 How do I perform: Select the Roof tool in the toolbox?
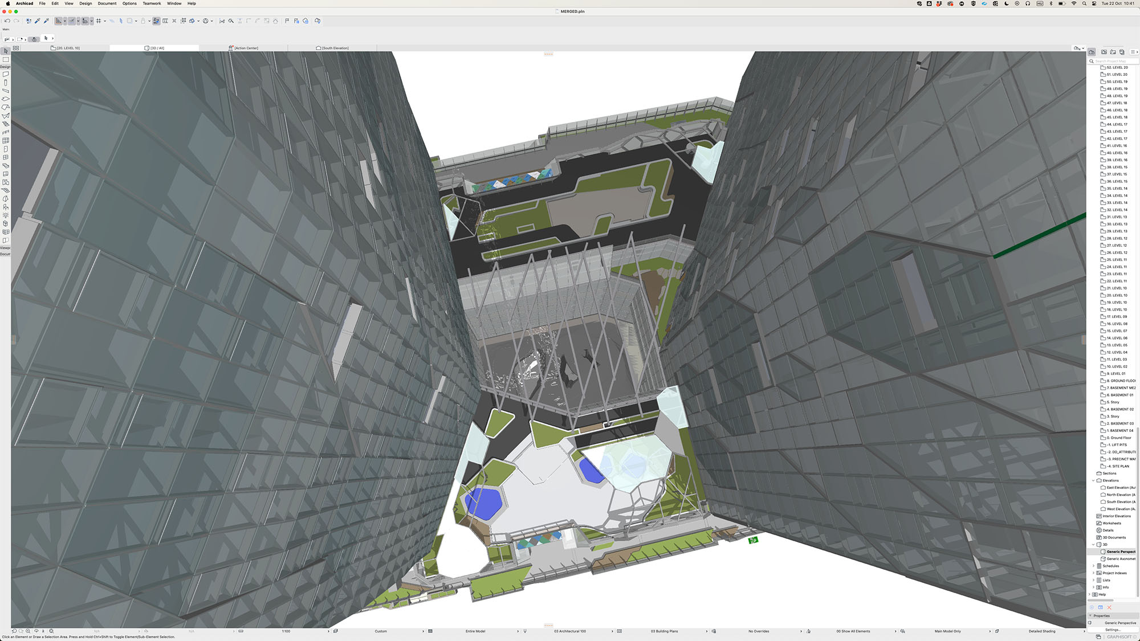point(6,107)
